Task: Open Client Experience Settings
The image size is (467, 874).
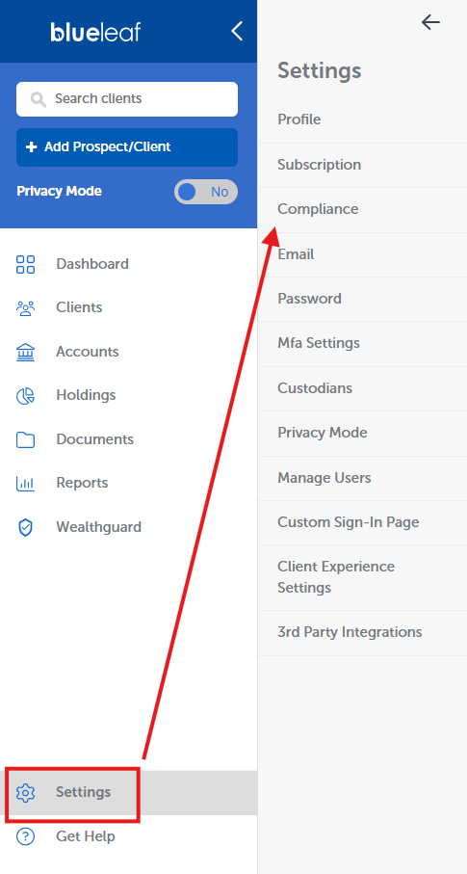Action: pyautogui.click(x=362, y=577)
